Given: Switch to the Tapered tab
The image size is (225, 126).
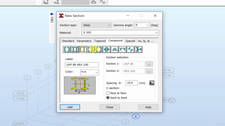Looking at the screenshot, I should 100,41.
